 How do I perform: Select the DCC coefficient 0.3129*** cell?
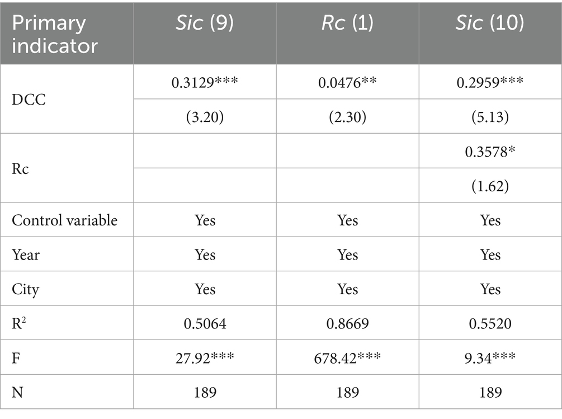pos(205,82)
